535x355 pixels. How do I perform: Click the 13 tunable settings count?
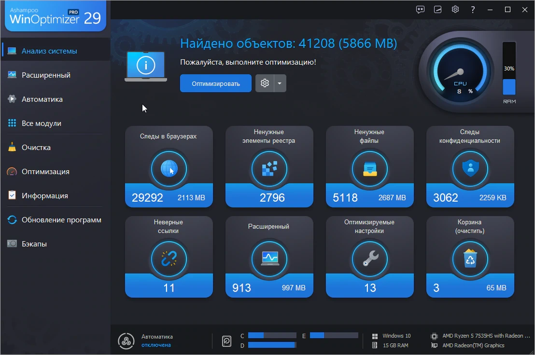pyautogui.click(x=370, y=288)
